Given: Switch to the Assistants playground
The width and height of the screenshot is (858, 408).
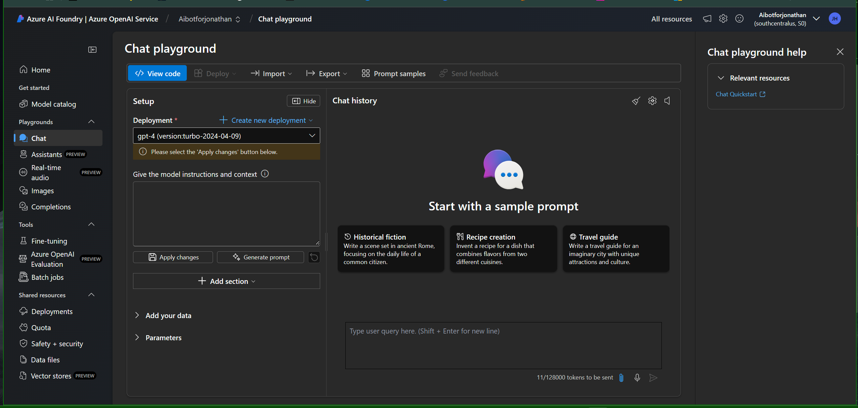Looking at the screenshot, I should [46, 154].
